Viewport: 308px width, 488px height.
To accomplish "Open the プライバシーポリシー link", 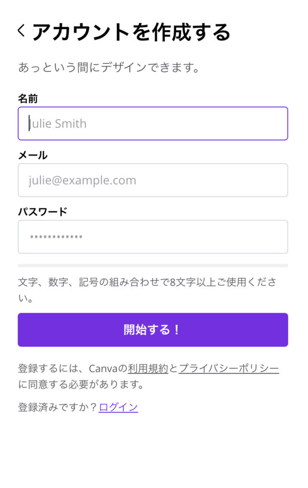I will tap(229, 368).
